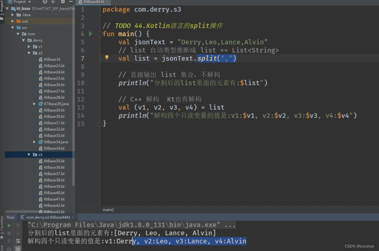Open Project panel settings gear
This screenshot has width=379, height=251.
click(63, 2)
